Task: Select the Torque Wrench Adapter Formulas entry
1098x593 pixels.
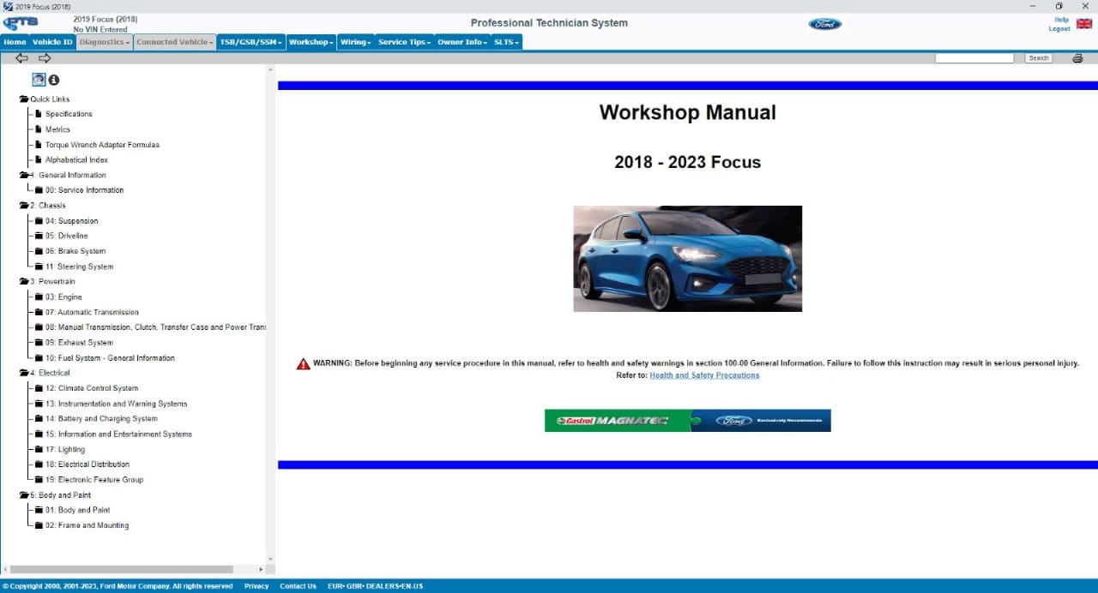Action: tap(100, 144)
